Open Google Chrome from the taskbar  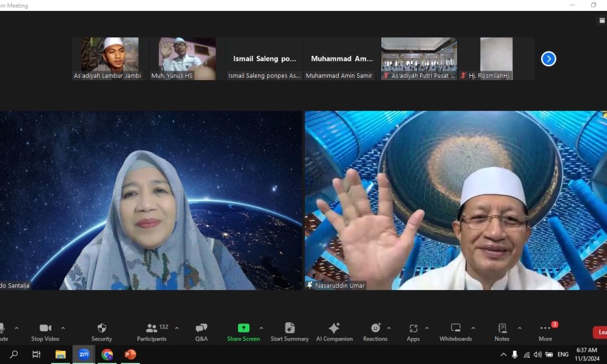(x=107, y=354)
